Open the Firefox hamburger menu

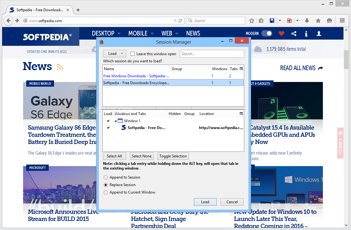pos(342,21)
